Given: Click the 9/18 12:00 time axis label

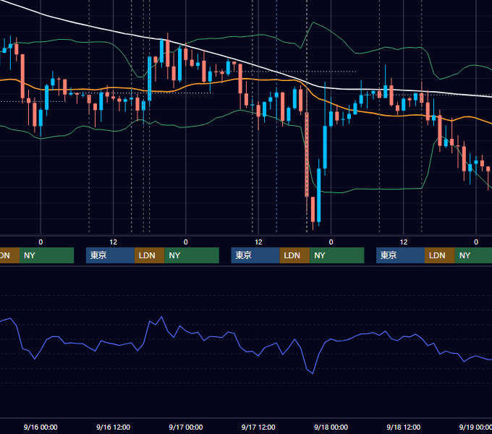Looking at the screenshot, I should (x=404, y=427).
